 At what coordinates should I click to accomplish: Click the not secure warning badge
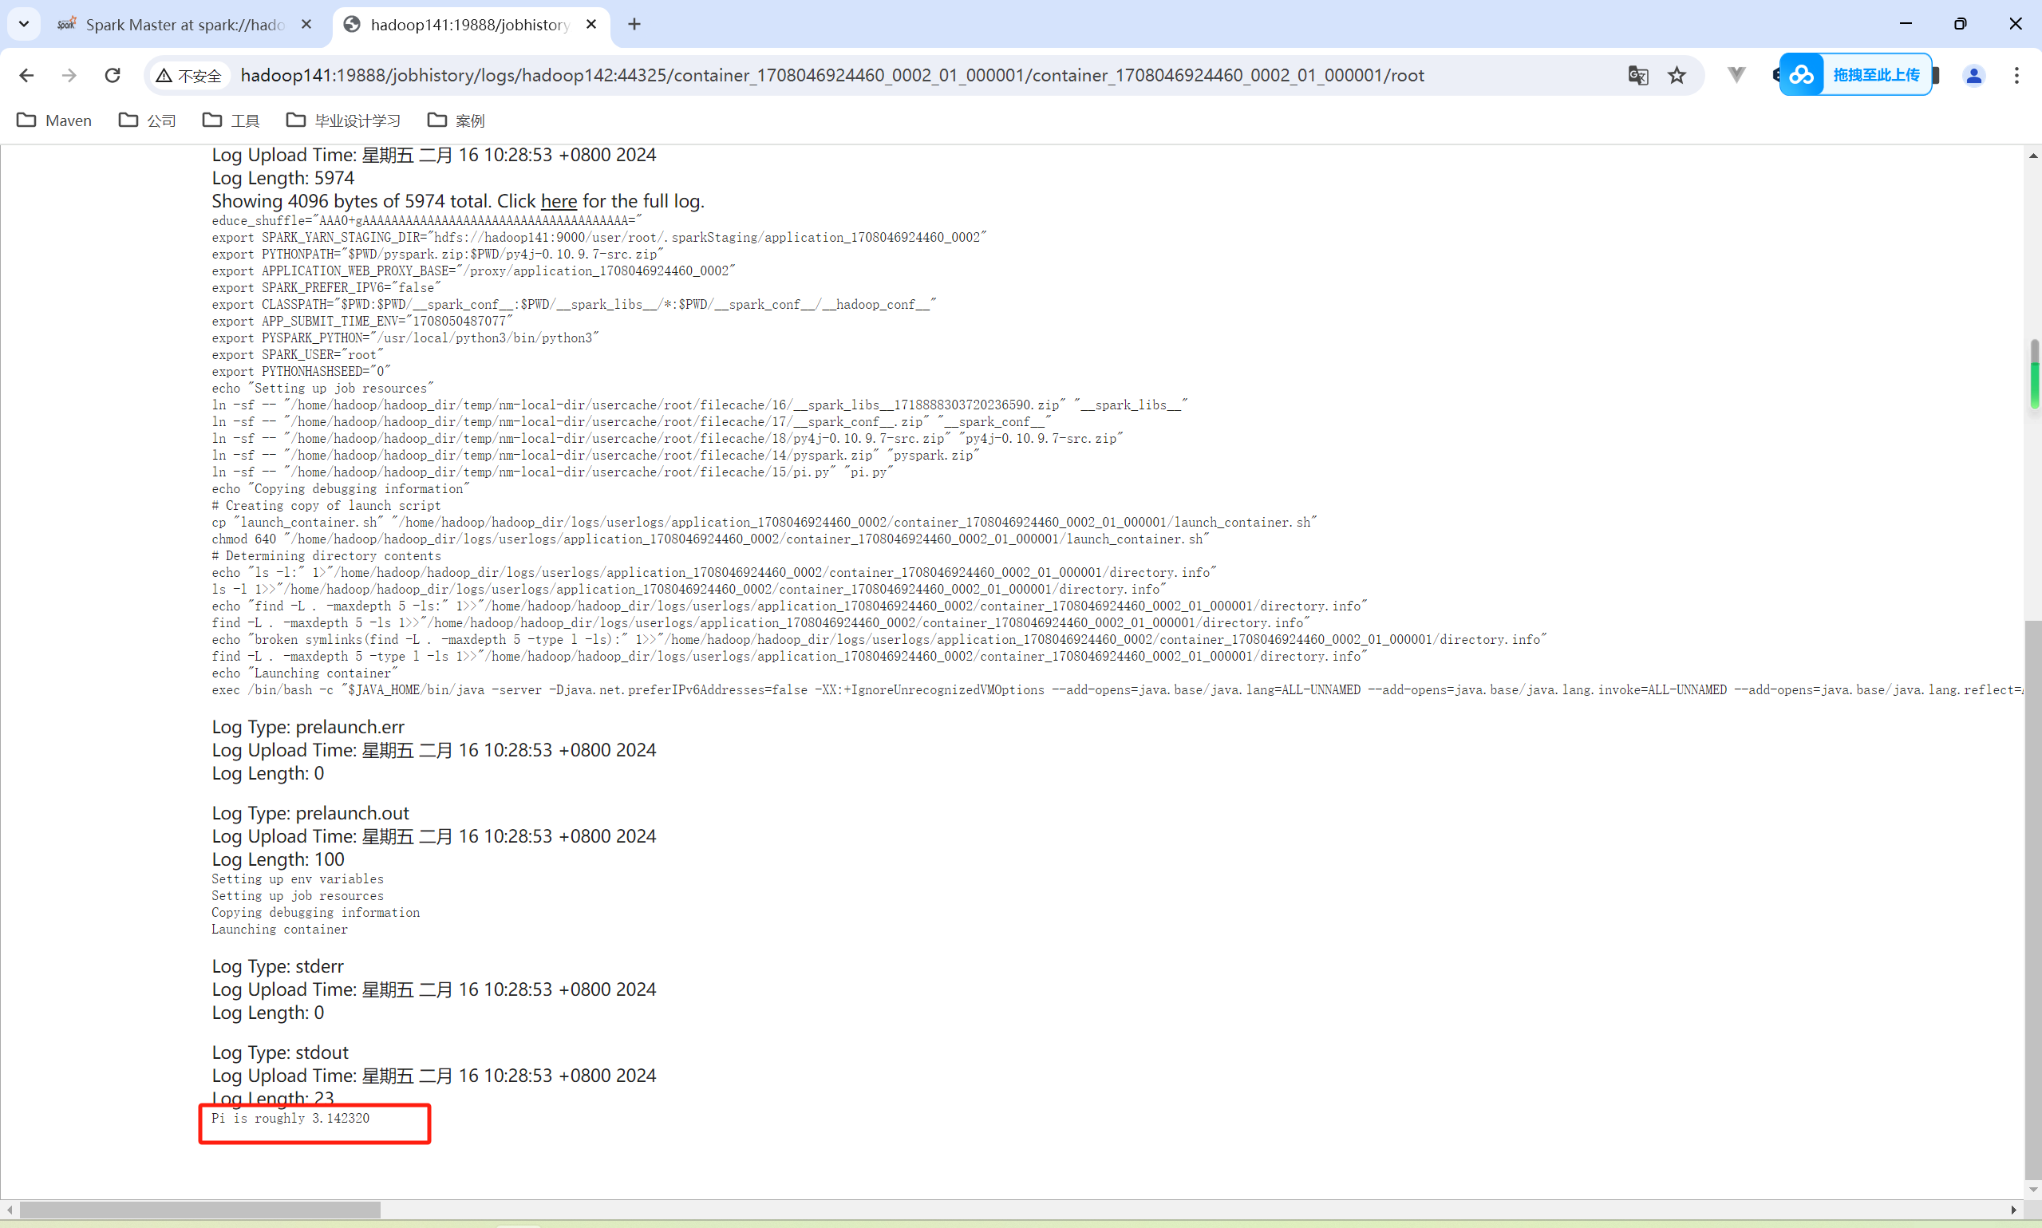[189, 75]
